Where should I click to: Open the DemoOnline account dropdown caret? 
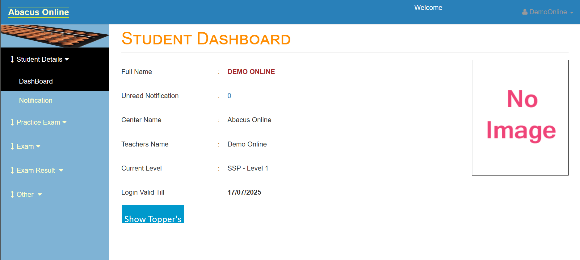[x=572, y=13]
